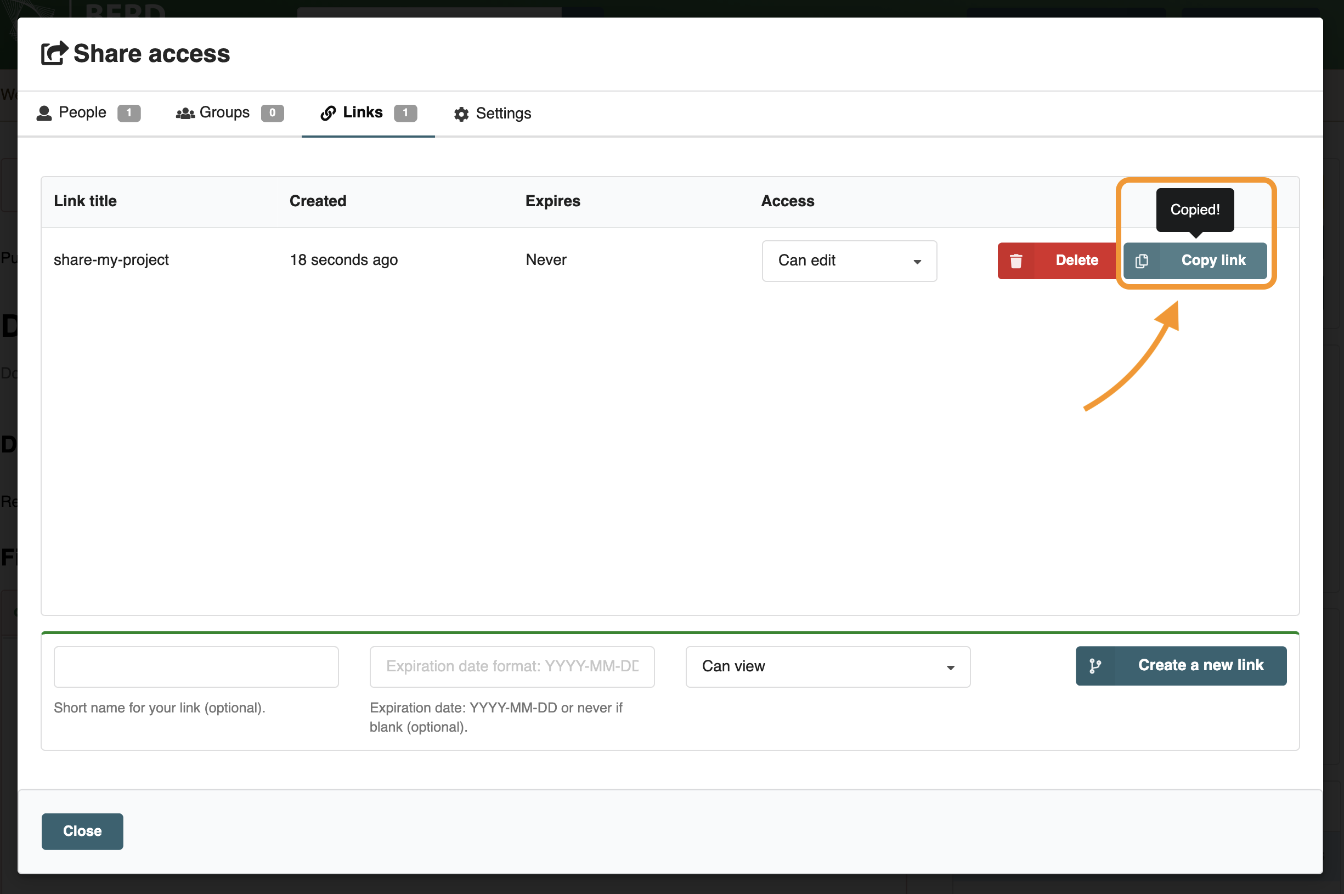Click Create a new link button

click(x=1181, y=665)
